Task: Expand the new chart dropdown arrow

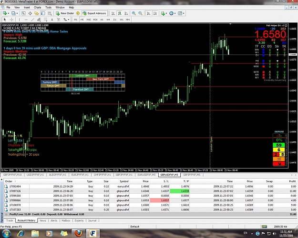Action: [9, 13]
